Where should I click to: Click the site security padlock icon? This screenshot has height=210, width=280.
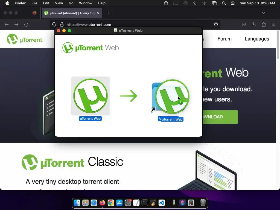click(62, 24)
